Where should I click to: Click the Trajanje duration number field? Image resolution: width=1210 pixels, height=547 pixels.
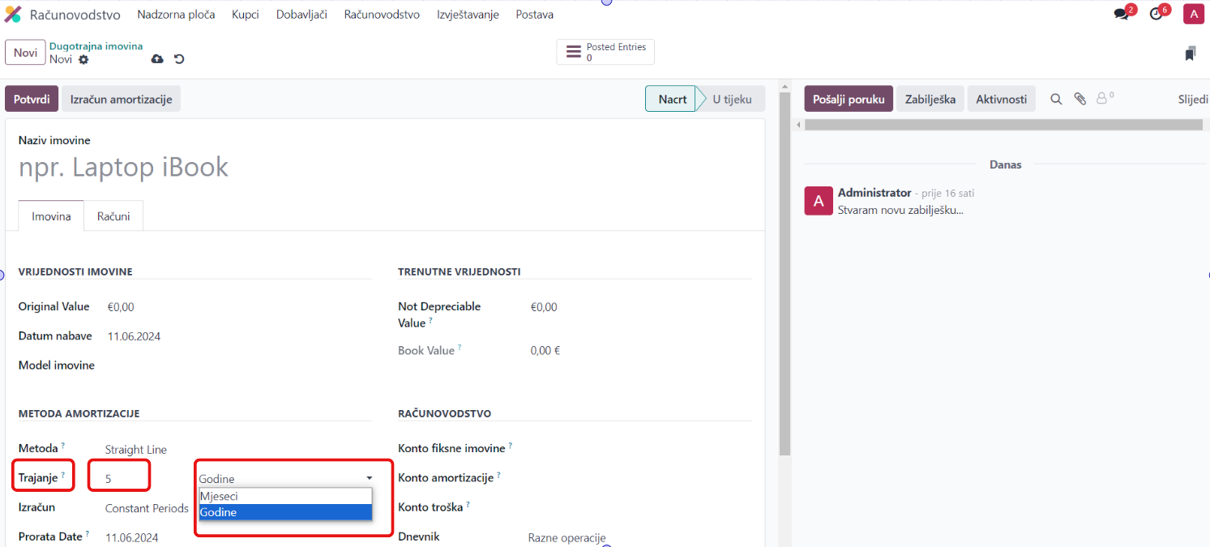click(119, 478)
